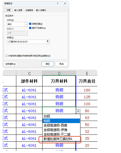Click the AL-6061 cell in the 125 row
Image resolution: width=121 pixels, height=153 pixels.
point(29,97)
